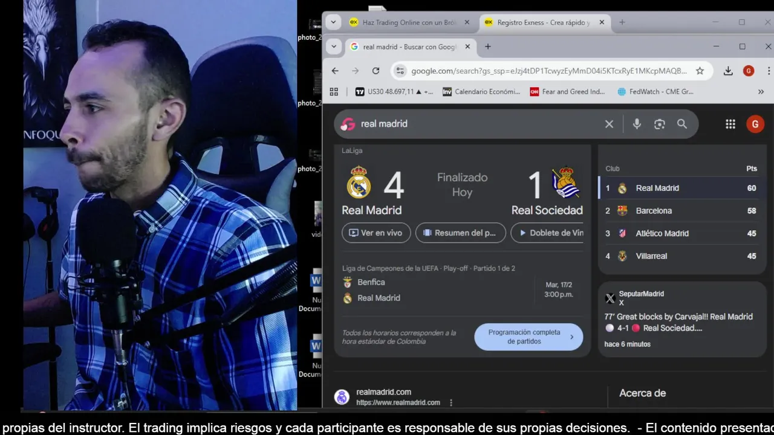
Task: Click the Finalizado Hoy match status
Action: click(x=462, y=185)
